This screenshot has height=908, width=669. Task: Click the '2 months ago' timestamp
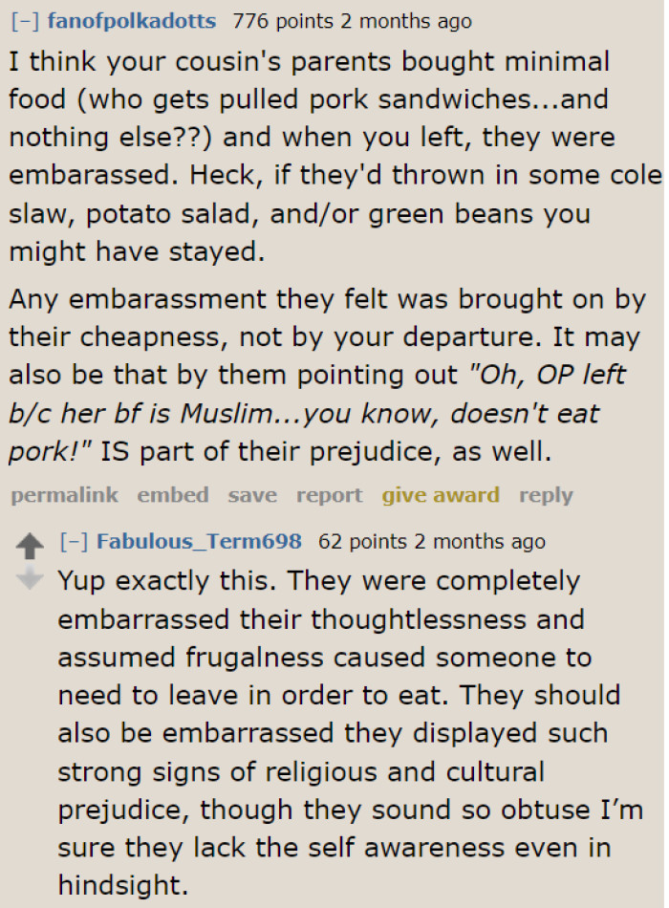[x=405, y=20]
